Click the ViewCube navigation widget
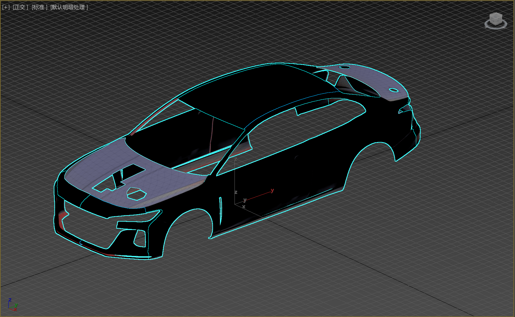Screen dimensions: 515x317 (x=496, y=21)
